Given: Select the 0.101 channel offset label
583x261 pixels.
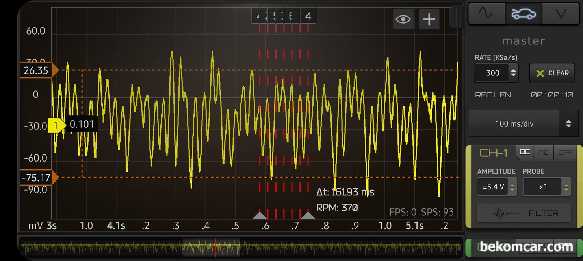Looking at the screenshot, I should point(82,125).
